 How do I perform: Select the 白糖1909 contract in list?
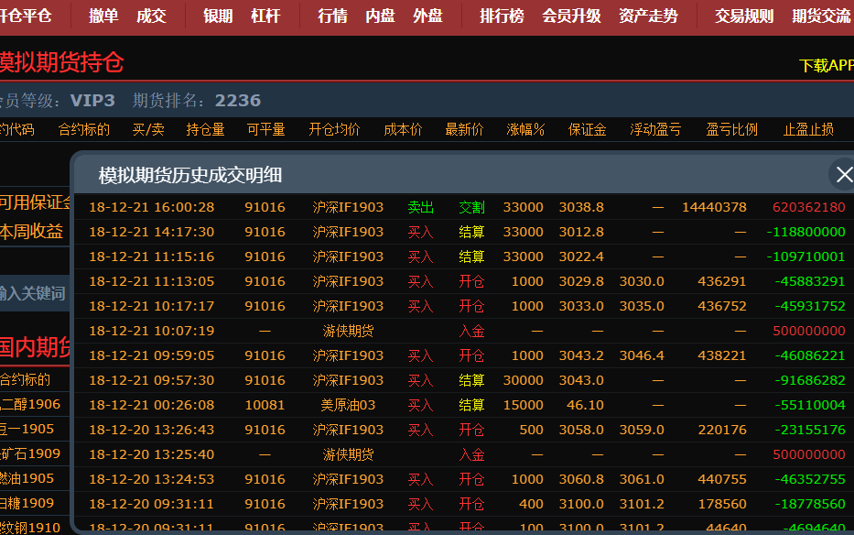coord(29,503)
